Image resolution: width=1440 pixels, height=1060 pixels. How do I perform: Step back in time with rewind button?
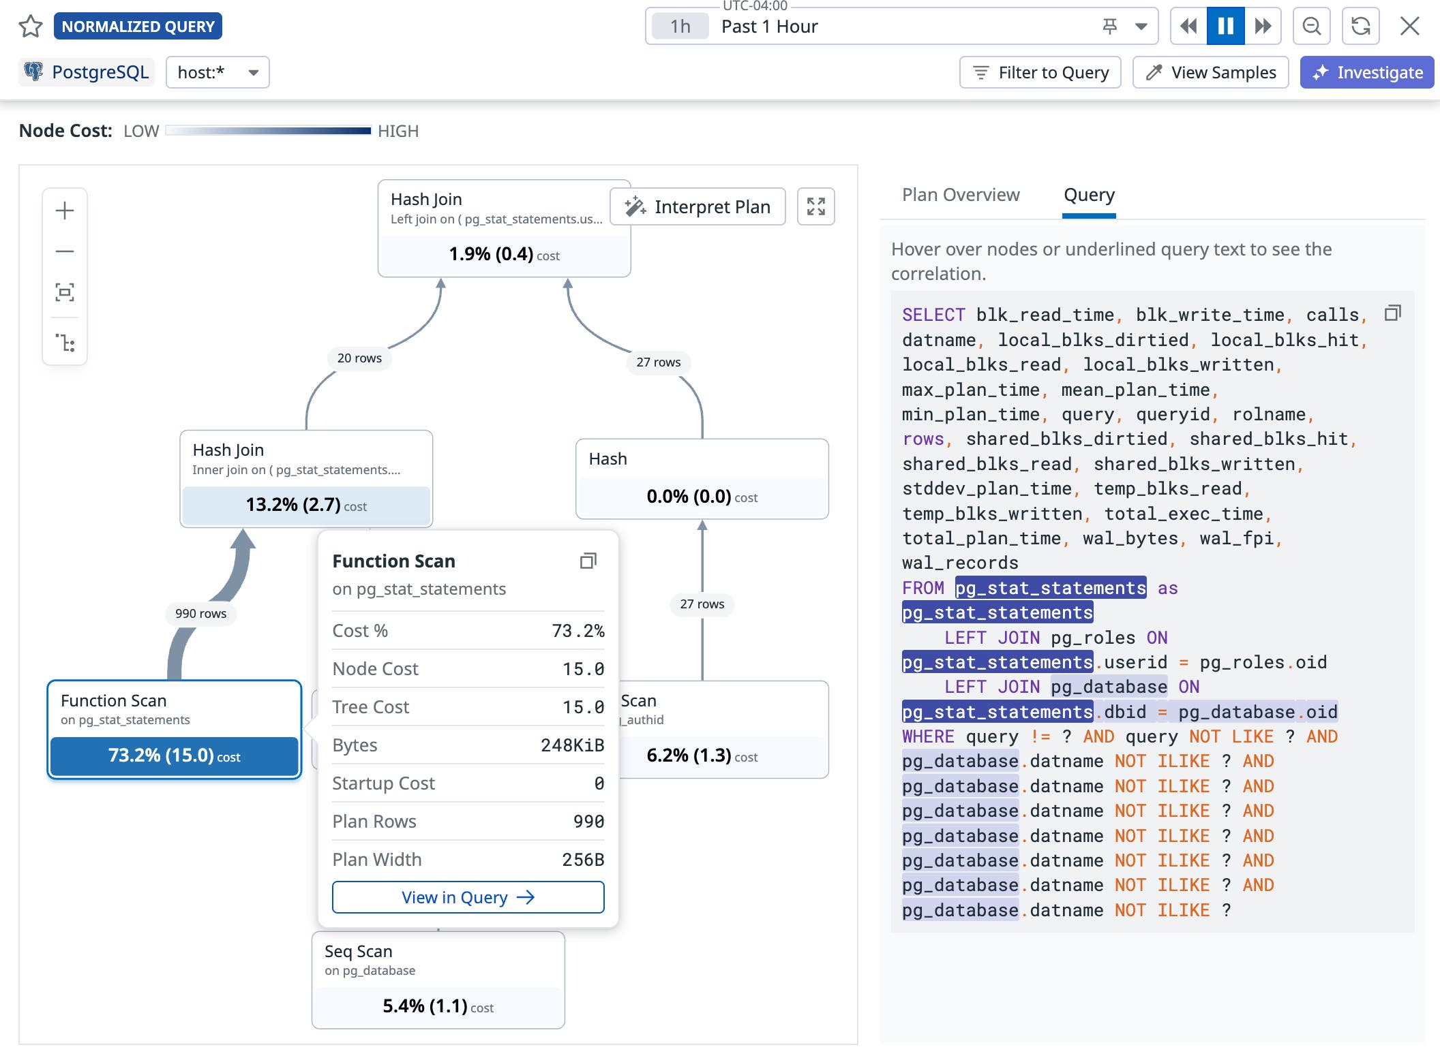coord(1188,27)
